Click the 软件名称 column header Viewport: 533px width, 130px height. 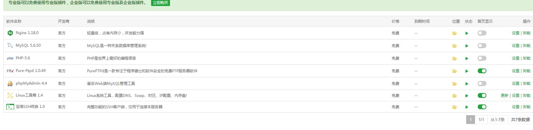point(14,21)
